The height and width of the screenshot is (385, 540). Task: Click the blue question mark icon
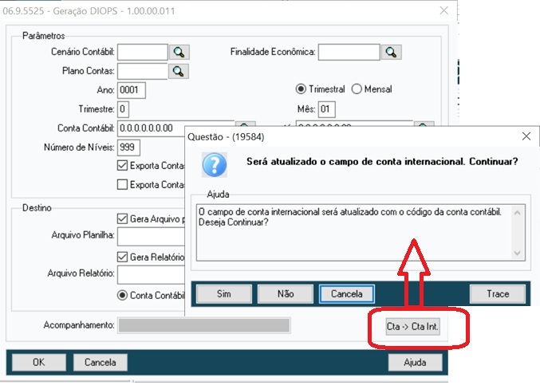pyautogui.click(x=215, y=165)
